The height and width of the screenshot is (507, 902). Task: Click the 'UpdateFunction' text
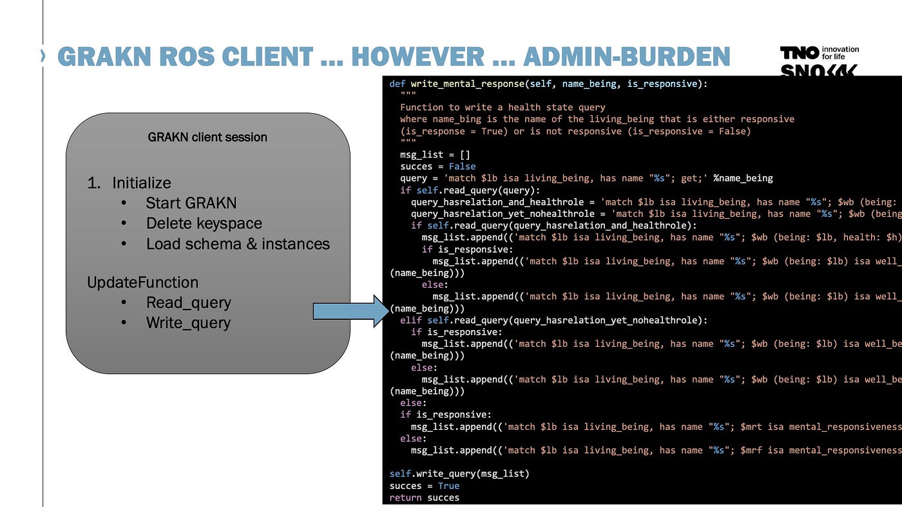pyautogui.click(x=142, y=282)
